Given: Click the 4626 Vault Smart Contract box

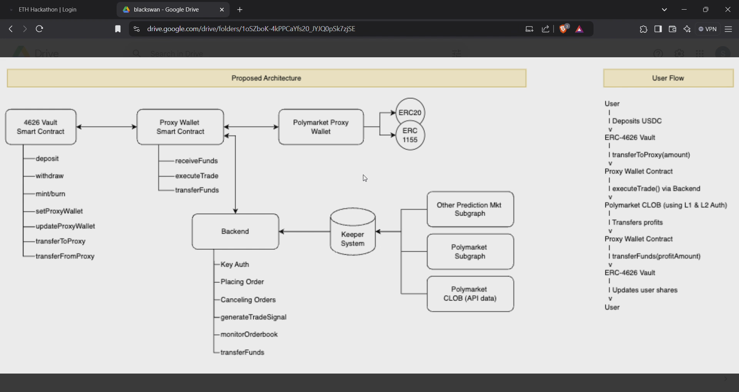Looking at the screenshot, I should coord(41,127).
